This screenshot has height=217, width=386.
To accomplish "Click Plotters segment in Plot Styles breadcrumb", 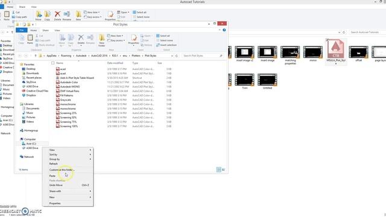I will click(136, 56).
